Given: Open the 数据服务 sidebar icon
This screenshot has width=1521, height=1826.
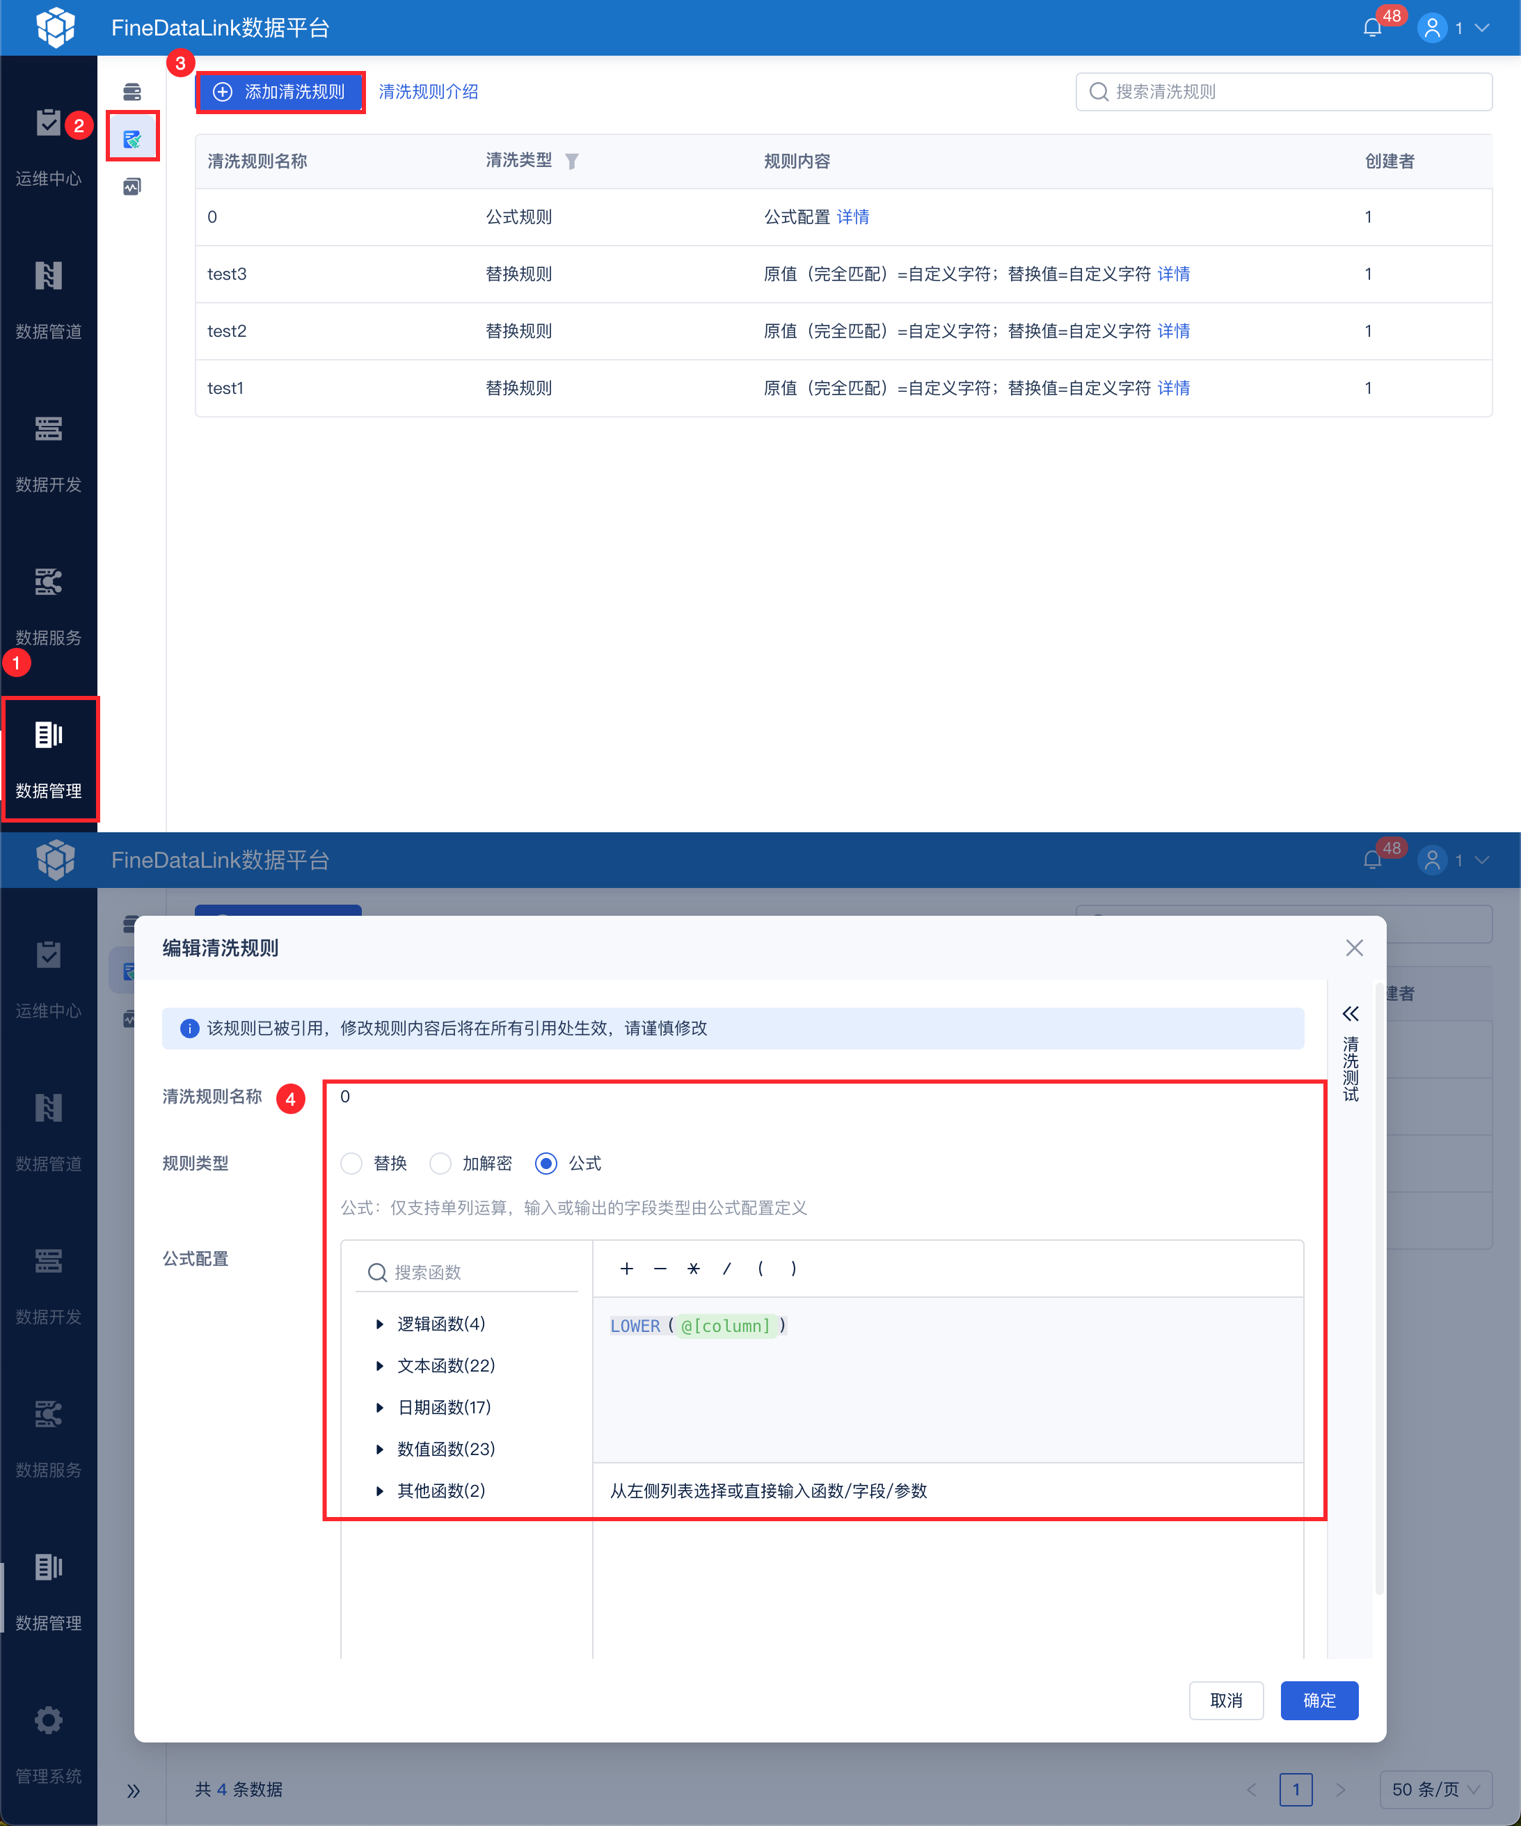Looking at the screenshot, I should coord(49,582).
